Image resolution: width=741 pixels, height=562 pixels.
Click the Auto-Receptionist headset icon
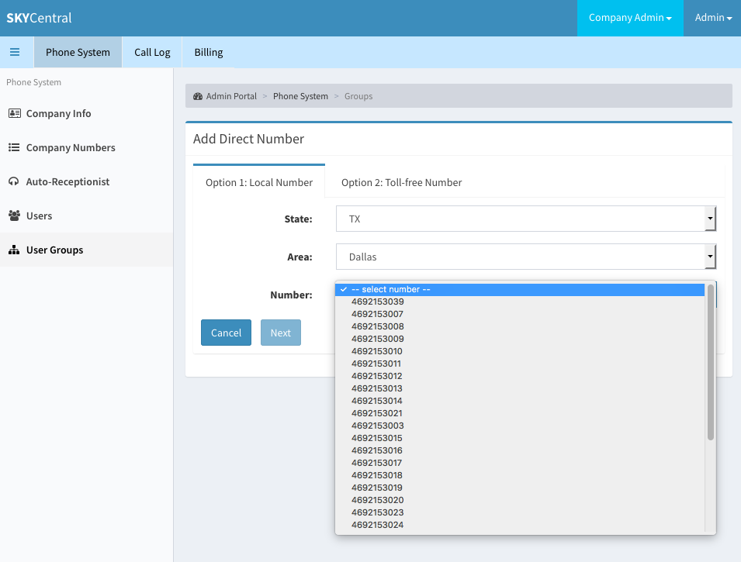point(14,181)
